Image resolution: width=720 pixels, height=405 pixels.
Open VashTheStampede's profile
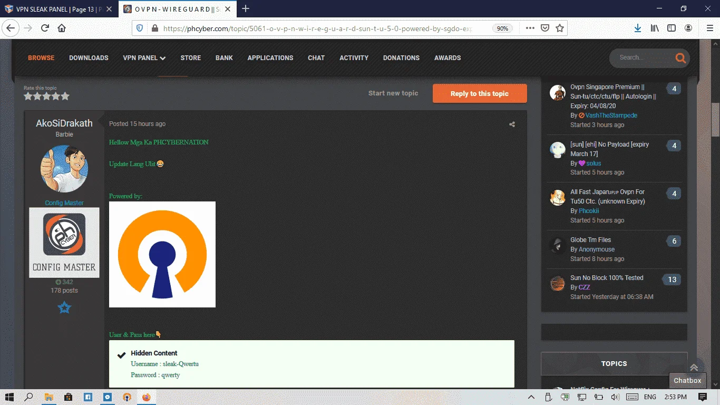pyautogui.click(x=611, y=115)
